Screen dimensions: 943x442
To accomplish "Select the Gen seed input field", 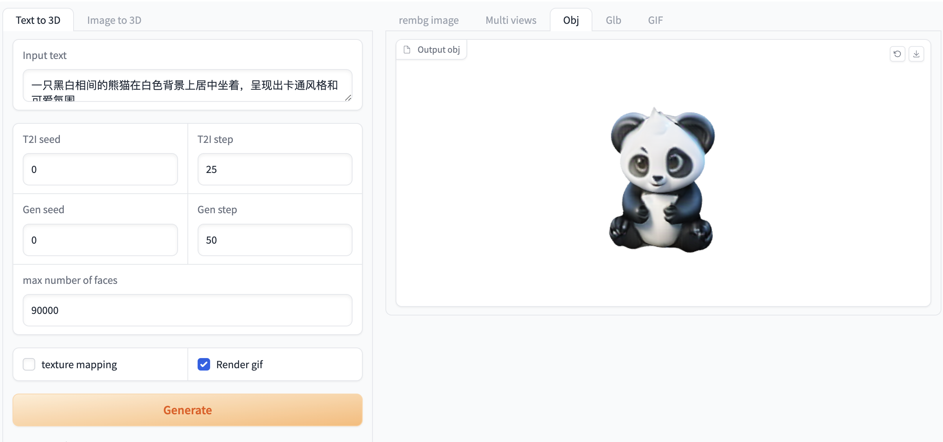I will [x=100, y=240].
